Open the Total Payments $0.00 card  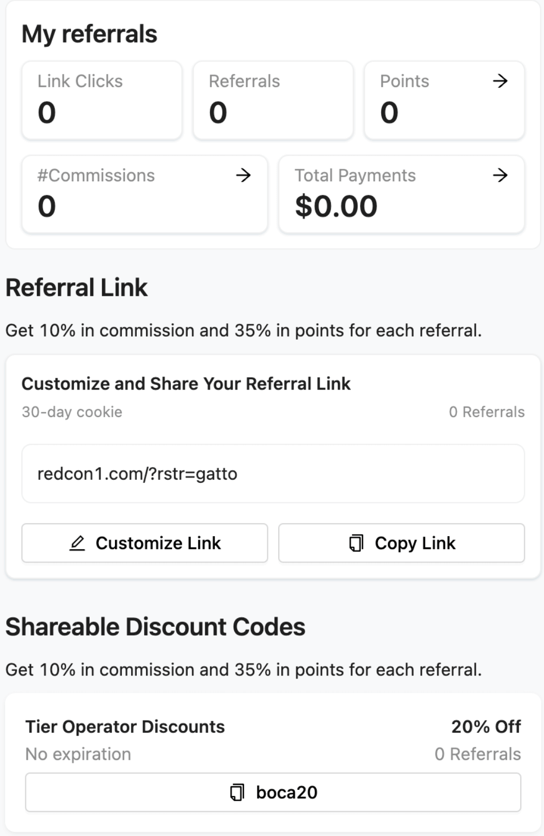[402, 194]
